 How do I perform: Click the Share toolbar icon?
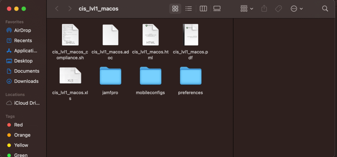tap(264, 9)
